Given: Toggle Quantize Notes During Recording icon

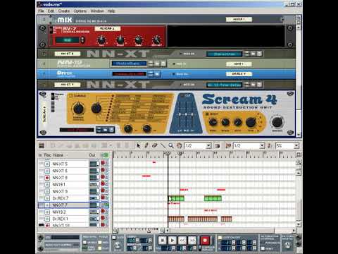Looking at the screenshot, I should pos(270,146).
